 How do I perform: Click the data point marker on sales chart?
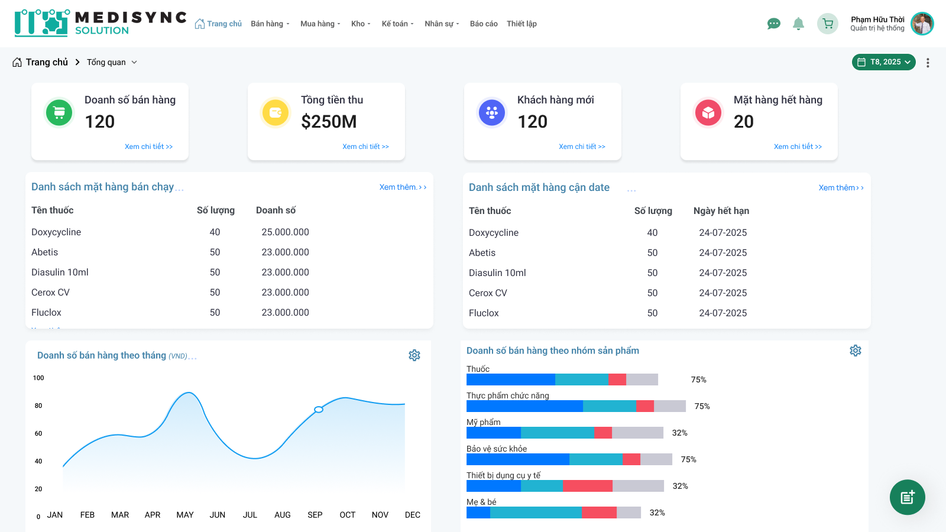point(319,410)
